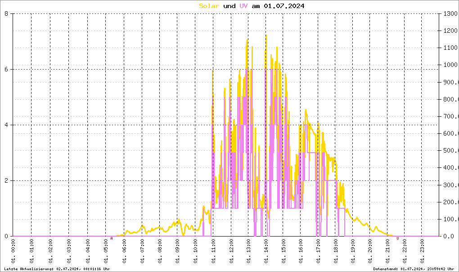Click the right axis label '300.'

(450, 185)
